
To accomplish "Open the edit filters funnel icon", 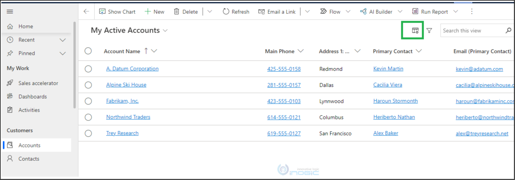I will [429, 31].
